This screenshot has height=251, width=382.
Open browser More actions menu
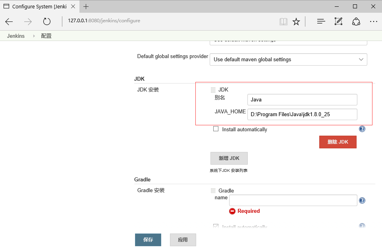(x=373, y=21)
